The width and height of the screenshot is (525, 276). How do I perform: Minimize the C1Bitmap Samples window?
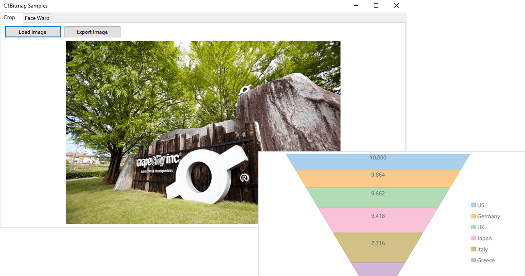[x=356, y=5]
